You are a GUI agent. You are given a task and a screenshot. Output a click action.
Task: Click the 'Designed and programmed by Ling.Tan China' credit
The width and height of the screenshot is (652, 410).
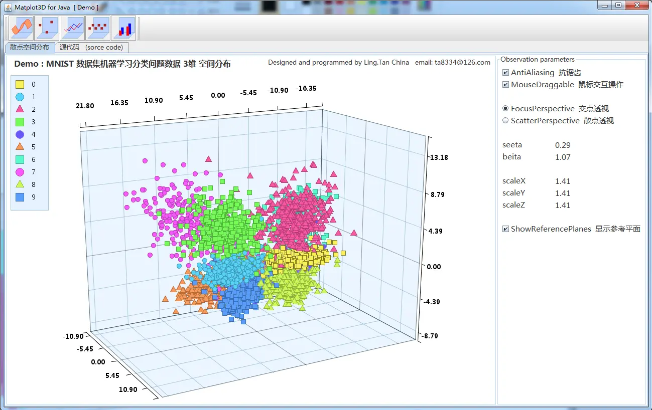tap(338, 63)
